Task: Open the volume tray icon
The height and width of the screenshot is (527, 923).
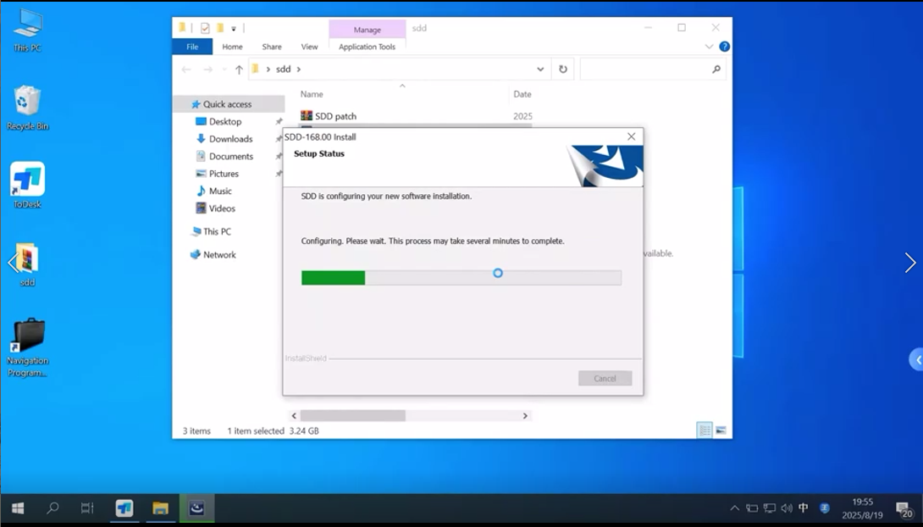Action: point(787,508)
